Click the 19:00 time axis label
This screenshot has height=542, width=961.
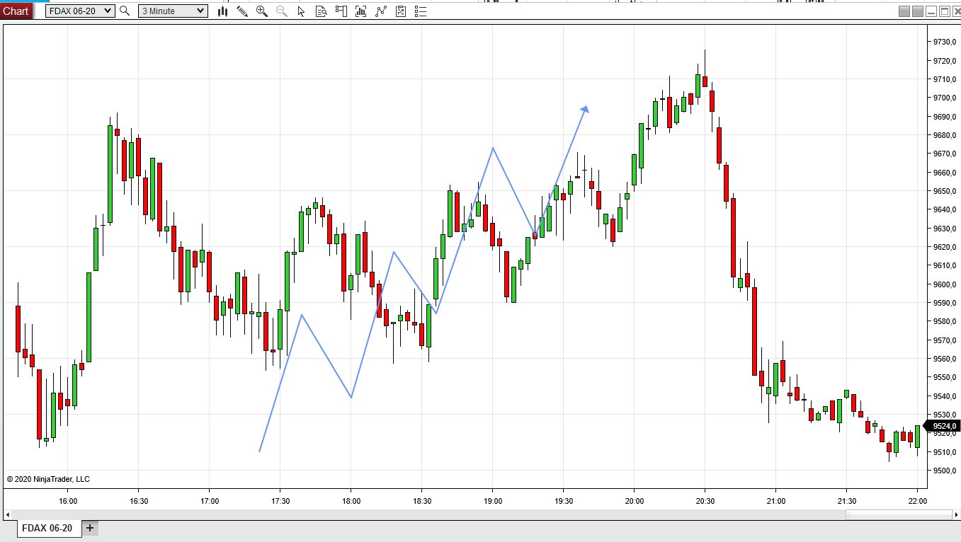tap(493, 501)
